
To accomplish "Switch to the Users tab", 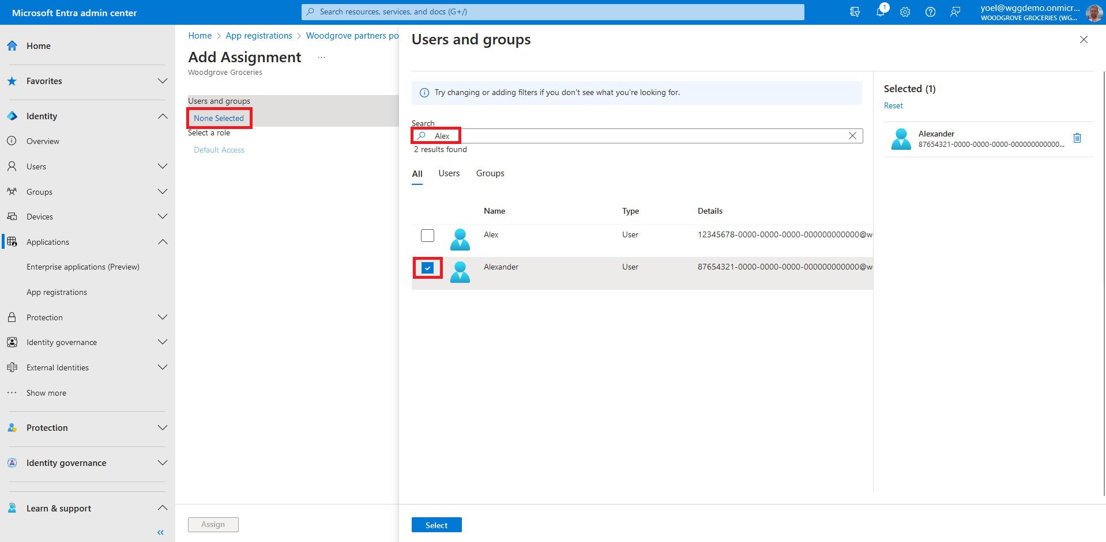I will (449, 173).
